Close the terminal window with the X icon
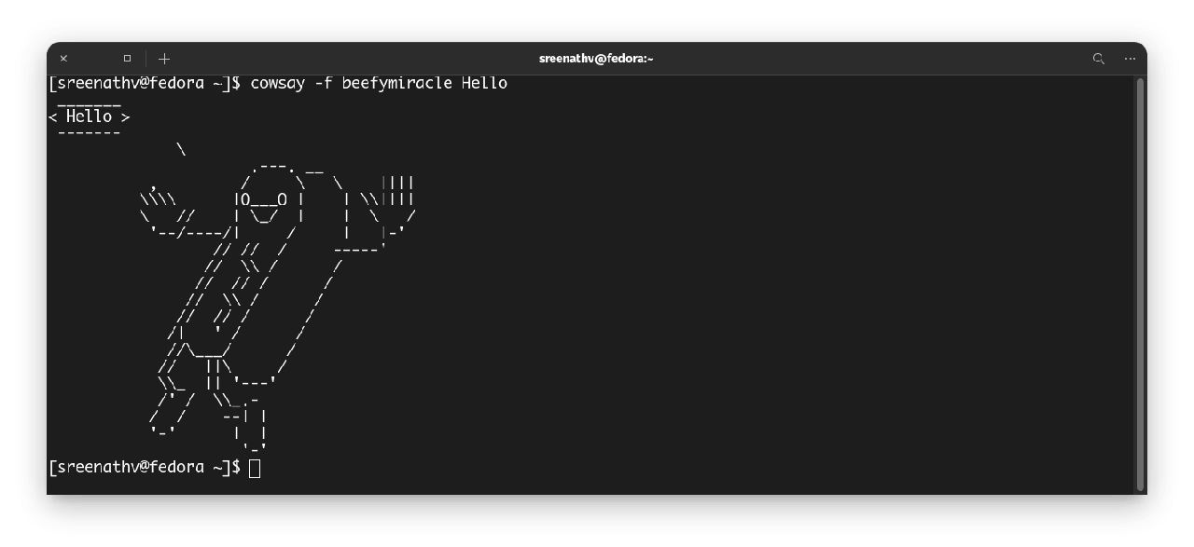The height and width of the screenshot is (547, 1194). [x=63, y=58]
